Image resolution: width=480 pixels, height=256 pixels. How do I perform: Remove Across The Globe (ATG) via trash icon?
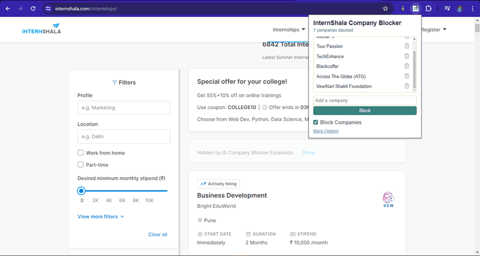pyautogui.click(x=406, y=76)
